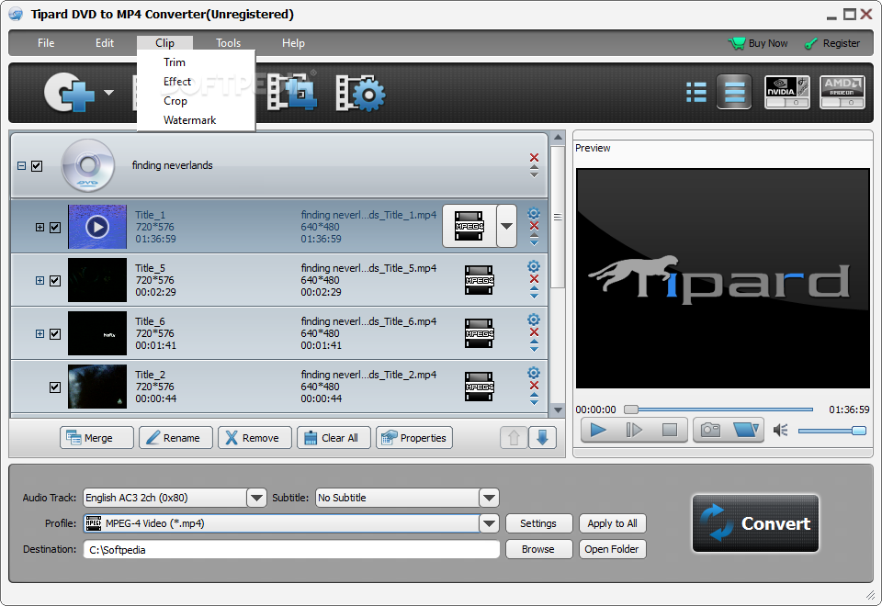Click MPEG4 format icon for Title_5
Viewport: 882px width, 606px height.
480,280
